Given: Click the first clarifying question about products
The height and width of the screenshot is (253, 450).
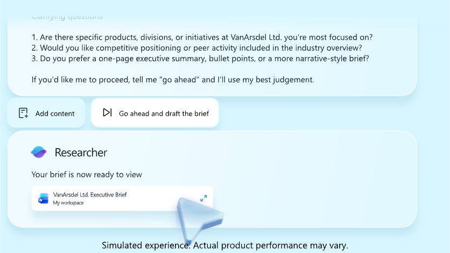Looking at the screenshot, I should coord(202,37).
